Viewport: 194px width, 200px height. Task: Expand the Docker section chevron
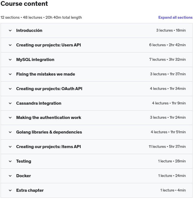[10, 176]
